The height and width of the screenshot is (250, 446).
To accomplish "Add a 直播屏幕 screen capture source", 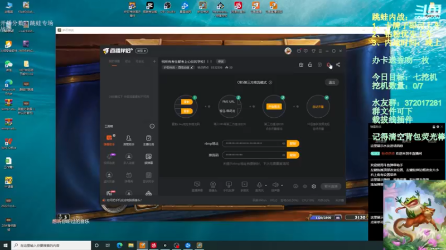I will [x=197, y=187].
